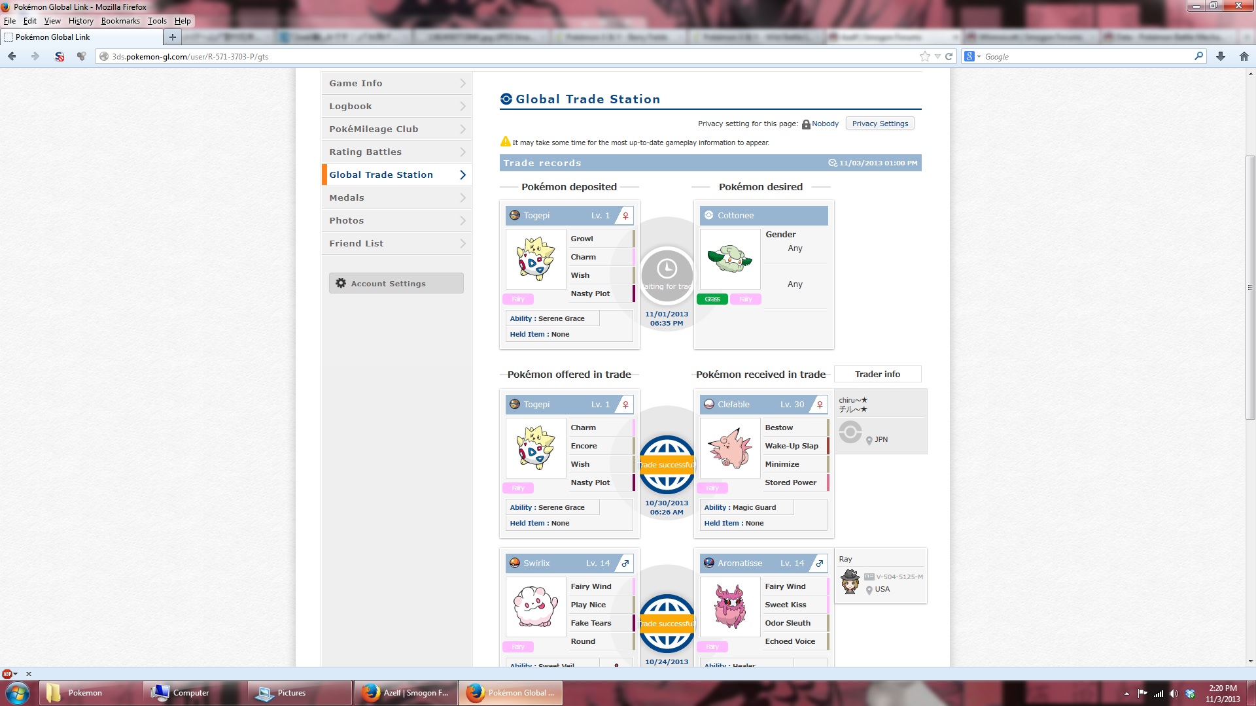The width and height of the screenshot is (1256, 706).
Task: Click the Privacy Settings button
Action: (x=880, y=124)
